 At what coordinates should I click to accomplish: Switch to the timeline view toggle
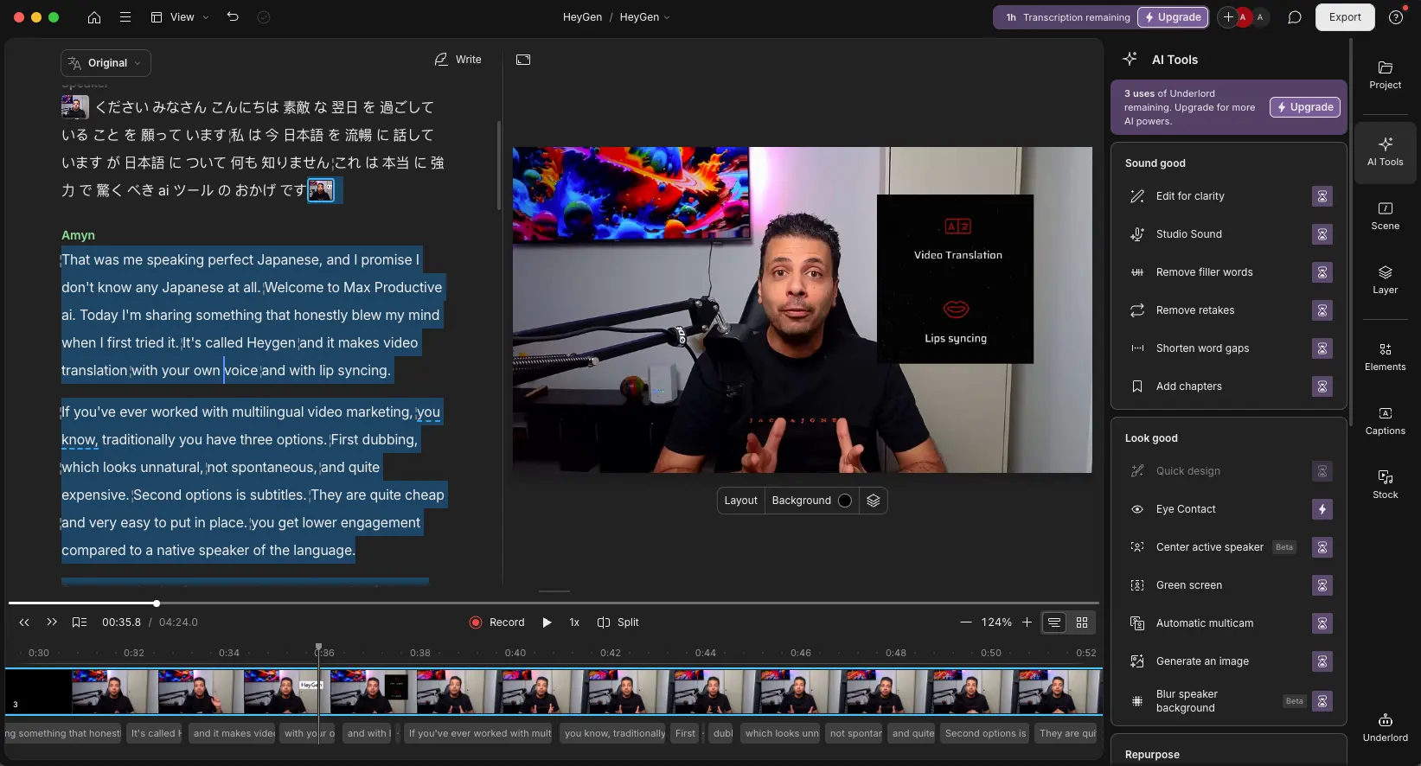coord(1054,622)
